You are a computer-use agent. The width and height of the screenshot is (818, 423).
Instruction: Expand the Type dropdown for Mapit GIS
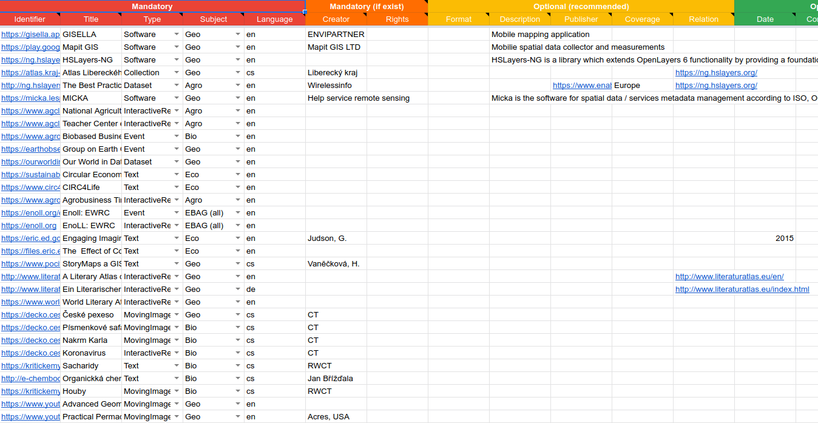point(177,47)
